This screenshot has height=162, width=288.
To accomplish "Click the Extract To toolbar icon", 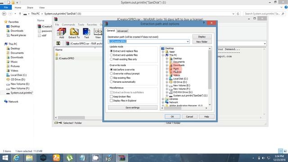I will click(74, 33).
